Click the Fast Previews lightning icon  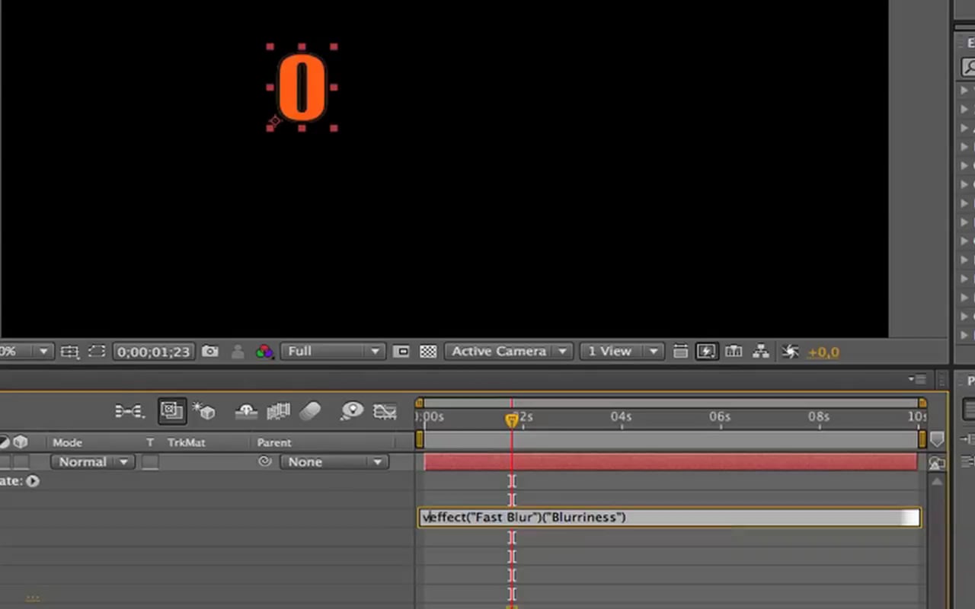pyautogui.click(x=706, y=352)
